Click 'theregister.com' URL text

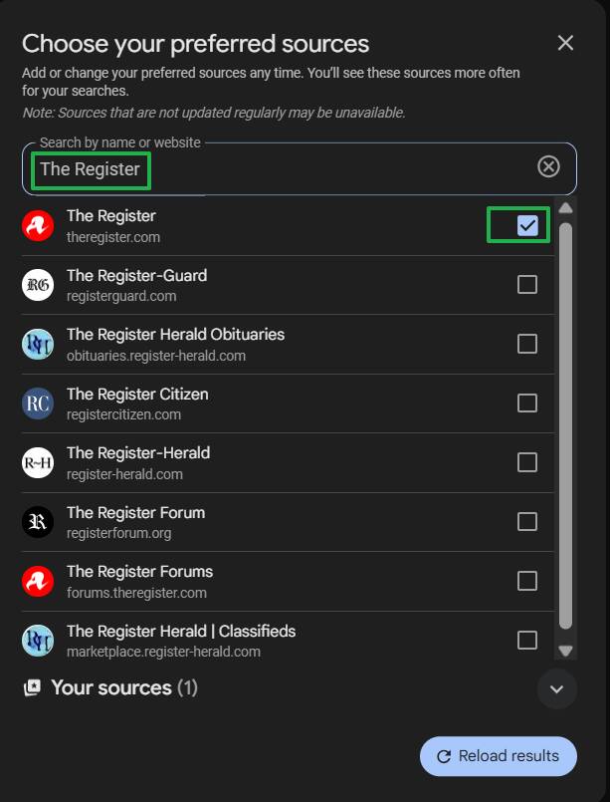click(112, 237)
